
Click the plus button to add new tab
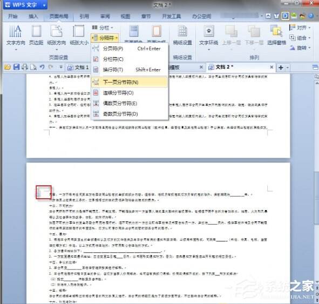pos(281,67)
